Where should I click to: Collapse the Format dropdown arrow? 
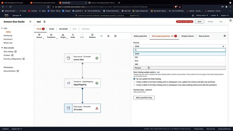click(223, 46)
